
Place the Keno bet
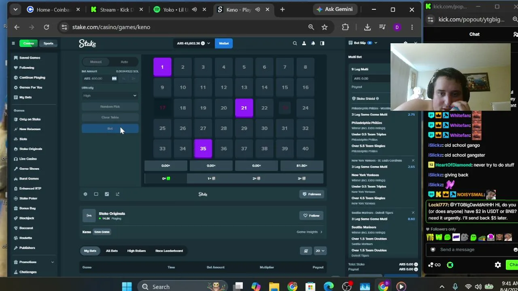click(x=110, y=129)
